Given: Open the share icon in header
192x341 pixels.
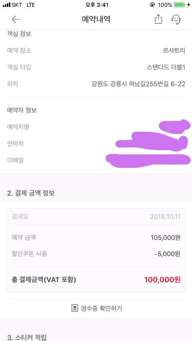Looking at the screenshot, I should [158, 19].
